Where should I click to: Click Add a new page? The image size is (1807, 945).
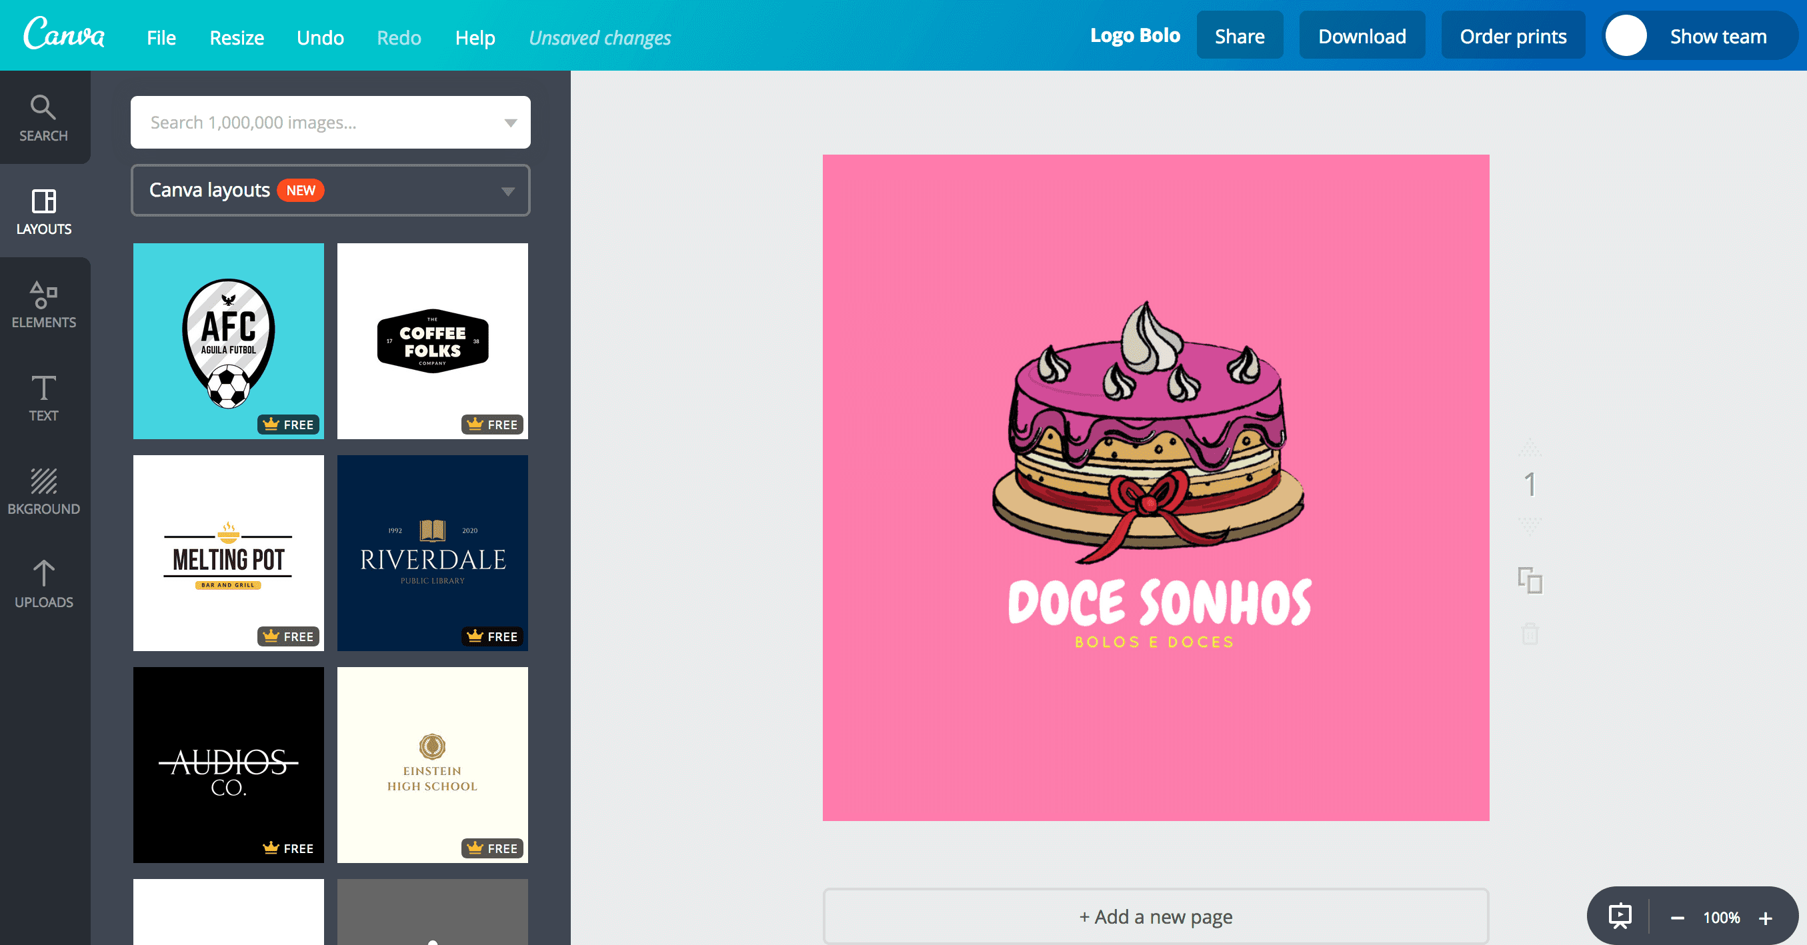pos(1156,916)
